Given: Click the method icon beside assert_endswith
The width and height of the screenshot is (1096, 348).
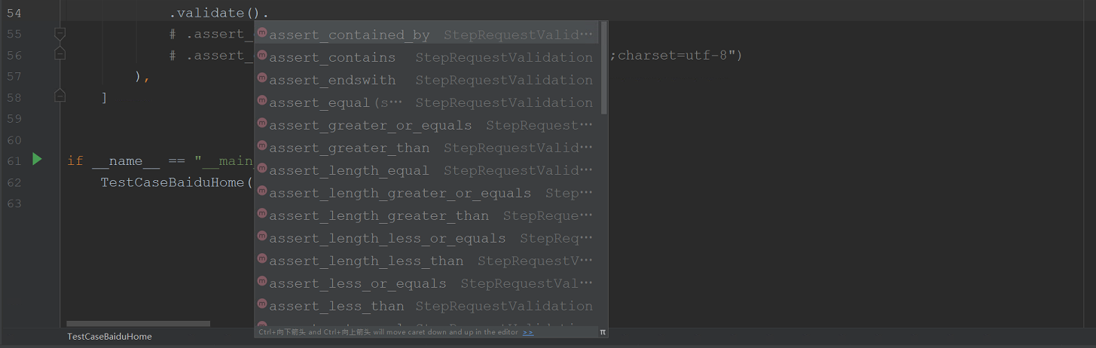Looking at the screenshot, I should click(x=262, y=78).
